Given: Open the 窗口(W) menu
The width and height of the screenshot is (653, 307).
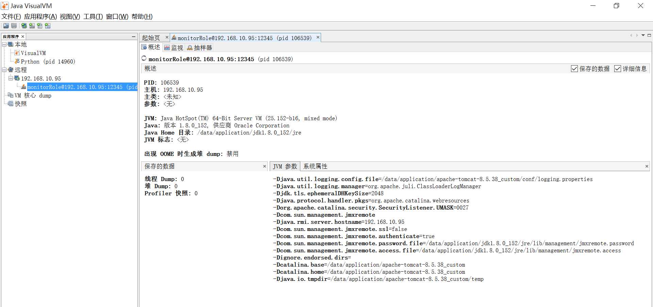Looking at the screenshot, I should pos(117,16).
